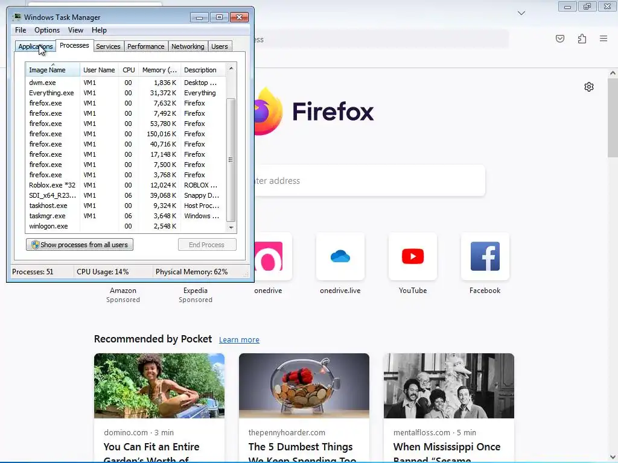The image size is (618, 463).
Task: Select the Everything.exe process row
Action: tap(126, 93)
